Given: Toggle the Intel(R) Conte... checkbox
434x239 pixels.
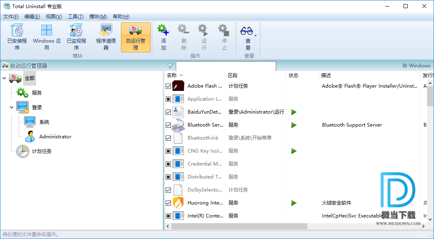Looking at the screenshot, I should tap(168, 216).
